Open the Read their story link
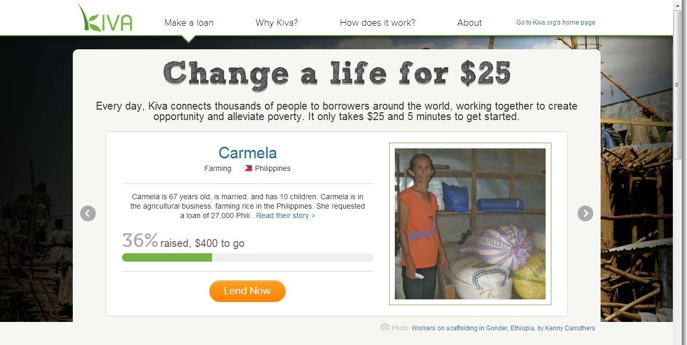Viewport: 687px width, 345px height. [285, 215]
